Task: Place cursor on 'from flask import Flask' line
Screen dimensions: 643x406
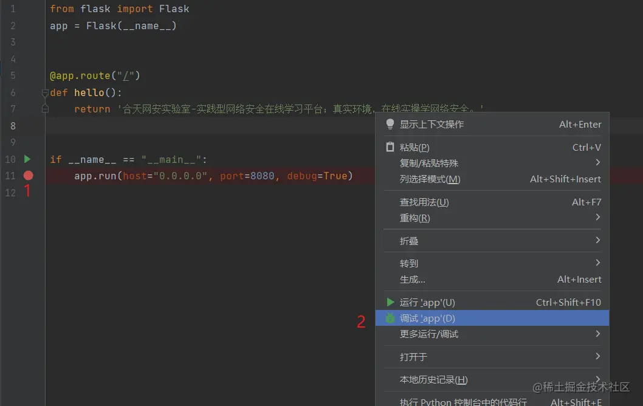Action: click(119, 9)
